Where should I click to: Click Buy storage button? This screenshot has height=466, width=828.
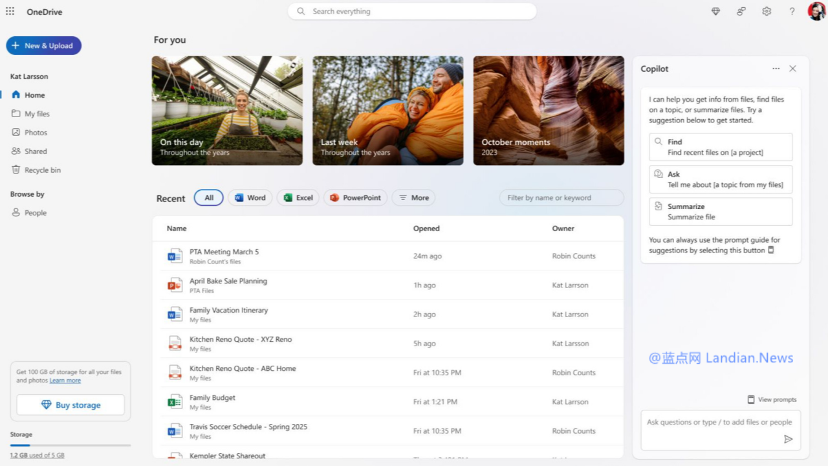click(x=71, y=405)
